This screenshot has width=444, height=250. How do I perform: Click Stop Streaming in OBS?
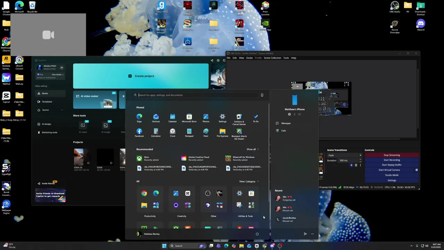tap(392, 155)
